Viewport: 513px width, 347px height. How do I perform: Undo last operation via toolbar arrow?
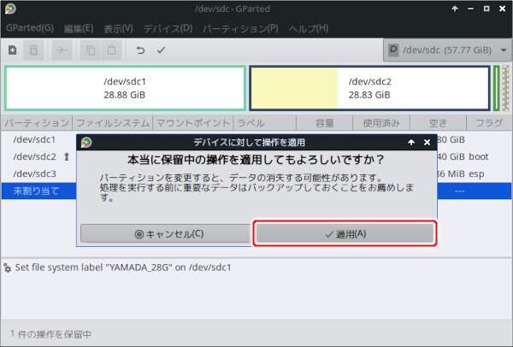(140, 50)
